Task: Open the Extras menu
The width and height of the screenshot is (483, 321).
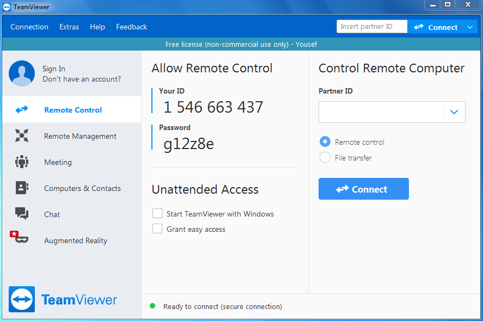Action: click(69, 27)
